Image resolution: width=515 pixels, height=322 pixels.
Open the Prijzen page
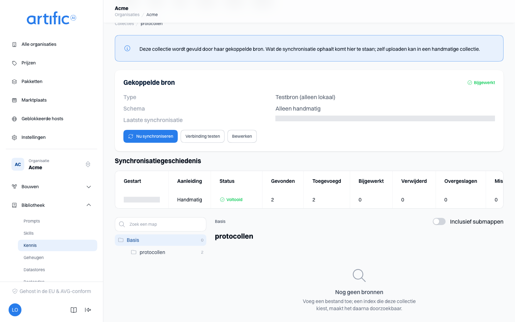51,63
